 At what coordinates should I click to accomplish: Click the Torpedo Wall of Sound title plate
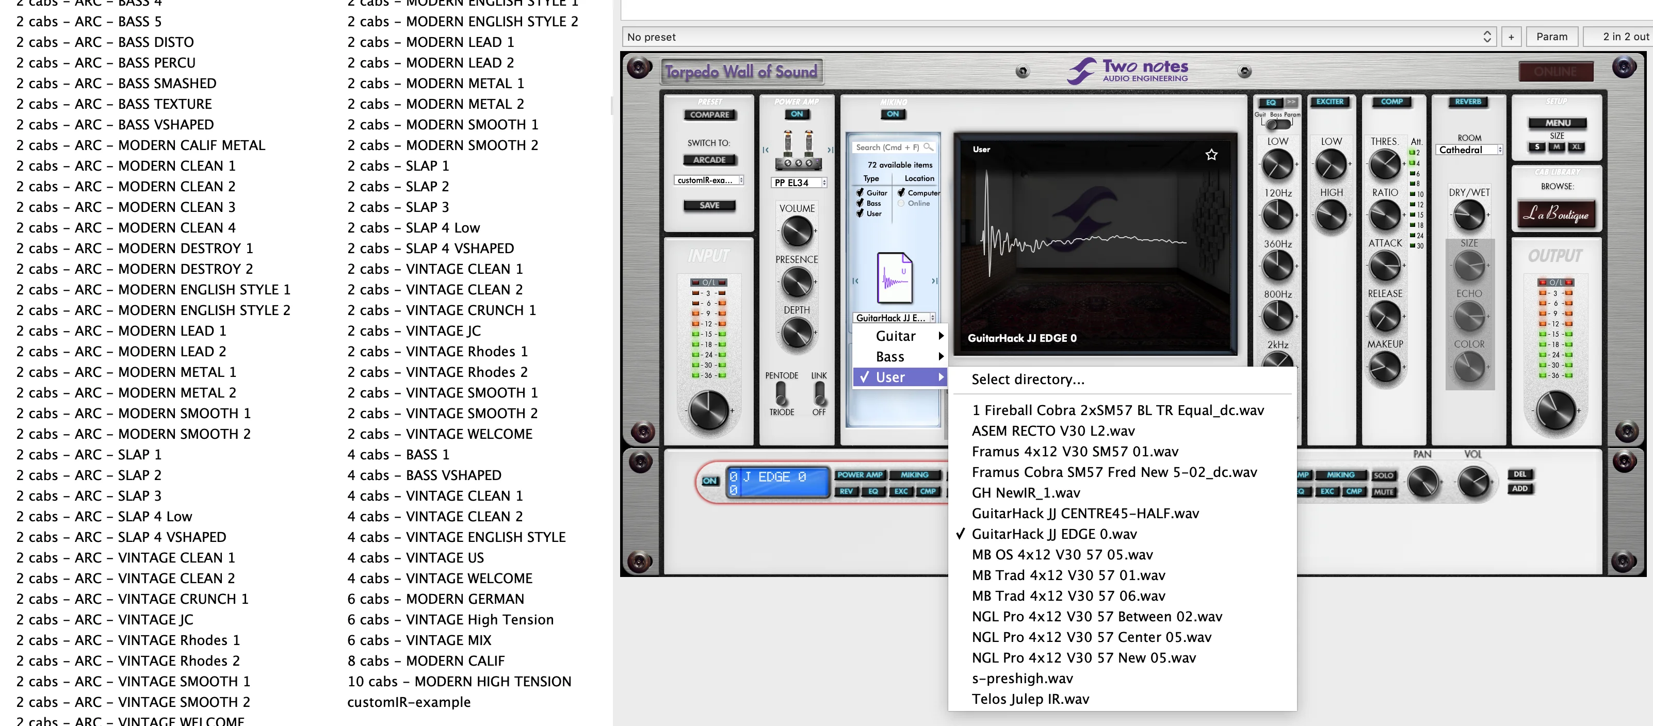coord(741,71)
